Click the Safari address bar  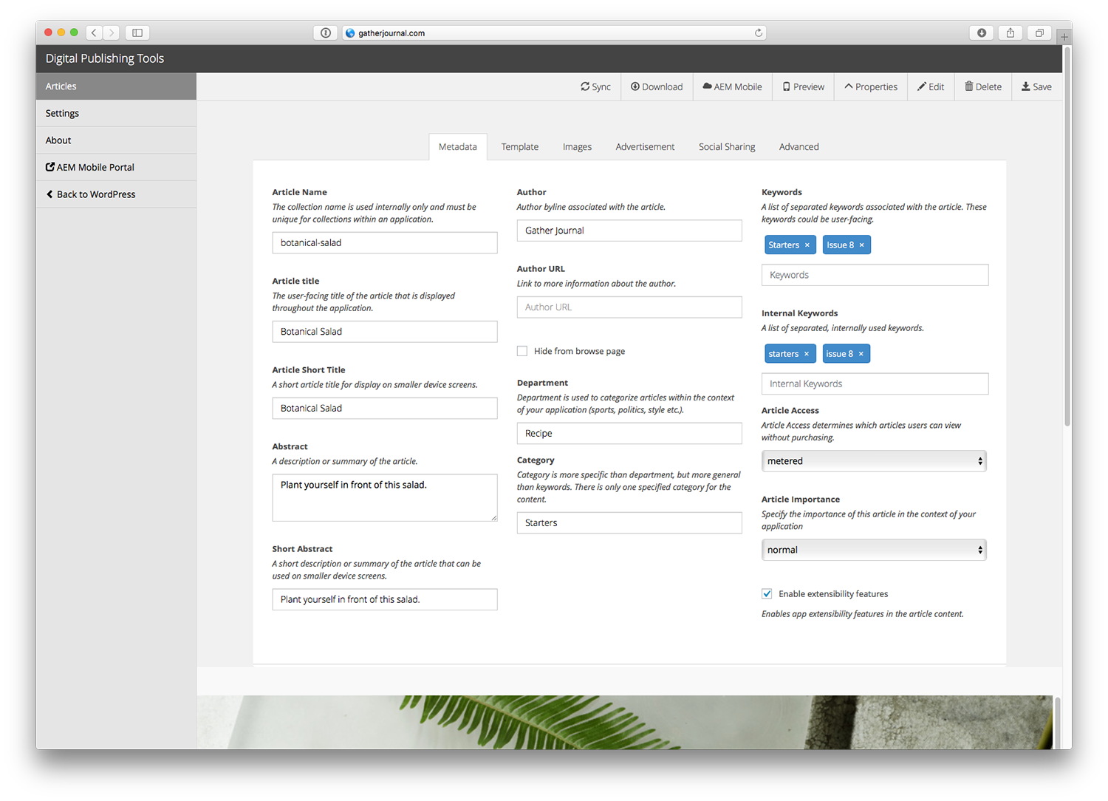point(554,33)
